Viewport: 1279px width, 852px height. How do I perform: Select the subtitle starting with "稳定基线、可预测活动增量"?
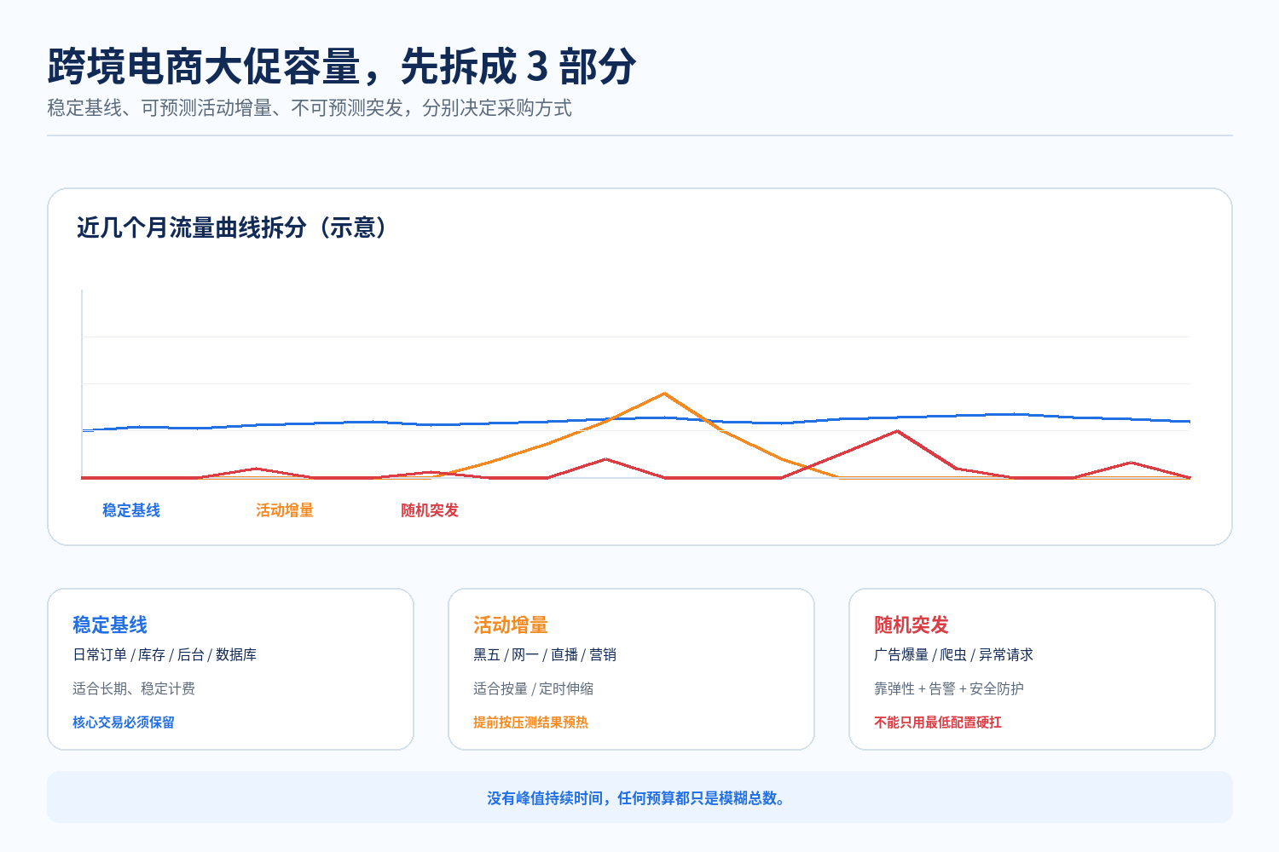click(x=310, y=108)
